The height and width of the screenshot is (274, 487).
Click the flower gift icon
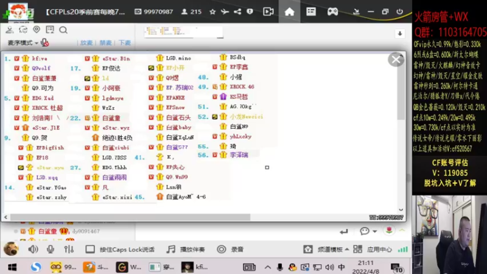click(x=389, y=231)
